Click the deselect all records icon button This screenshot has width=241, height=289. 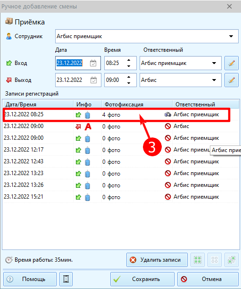pyautogui.click(x=215, y=260)
